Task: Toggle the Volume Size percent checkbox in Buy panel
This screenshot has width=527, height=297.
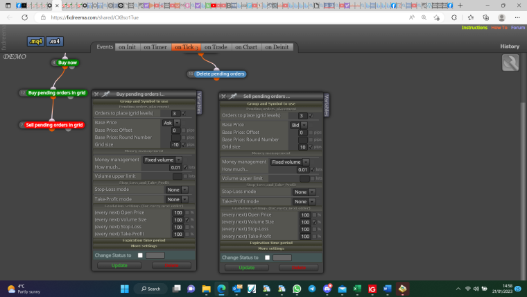Action: tap(187, 220)
